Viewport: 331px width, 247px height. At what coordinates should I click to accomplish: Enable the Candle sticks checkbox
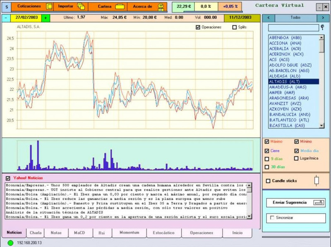pos(268,181)
